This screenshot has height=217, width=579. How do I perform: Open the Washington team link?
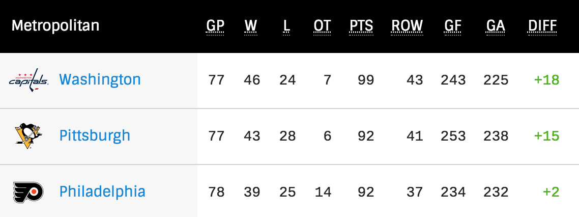point(100,79)
